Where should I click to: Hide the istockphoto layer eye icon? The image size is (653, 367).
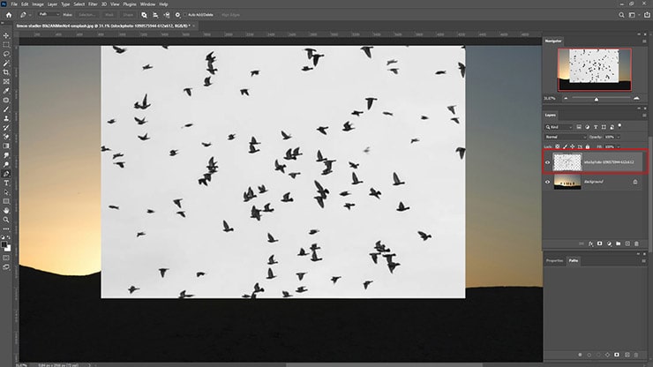coord(548,162)
